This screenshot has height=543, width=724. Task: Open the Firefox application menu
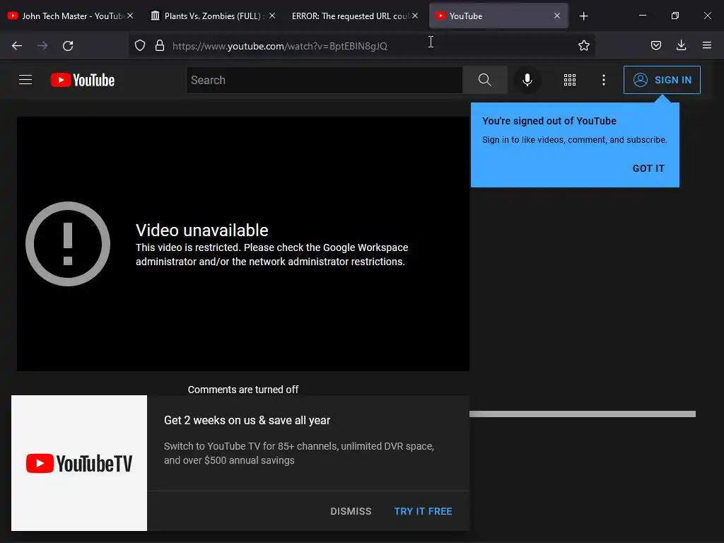pos(706,45)
